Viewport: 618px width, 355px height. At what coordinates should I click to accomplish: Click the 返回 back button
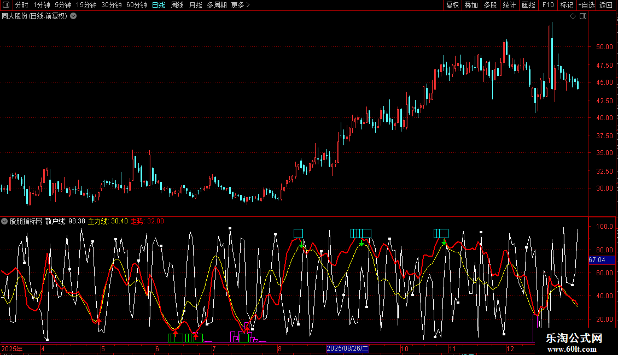pyautogui.click(x=606, y=5)
